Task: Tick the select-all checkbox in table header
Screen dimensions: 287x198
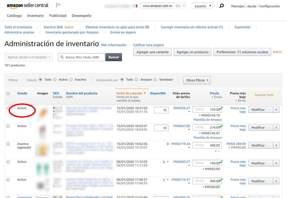Action: coord(8,93)
